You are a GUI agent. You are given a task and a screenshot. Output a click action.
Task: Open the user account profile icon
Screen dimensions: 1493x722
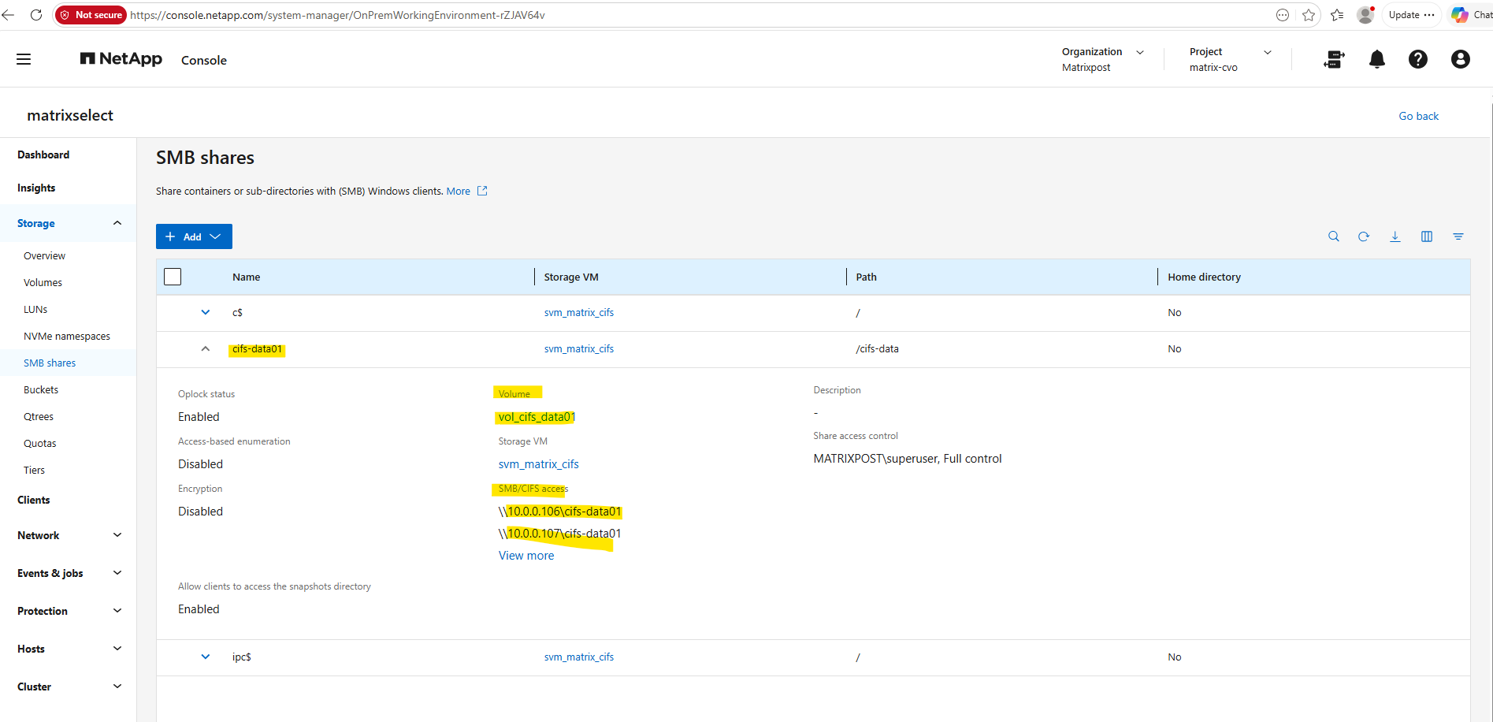tap(1460, 59)
